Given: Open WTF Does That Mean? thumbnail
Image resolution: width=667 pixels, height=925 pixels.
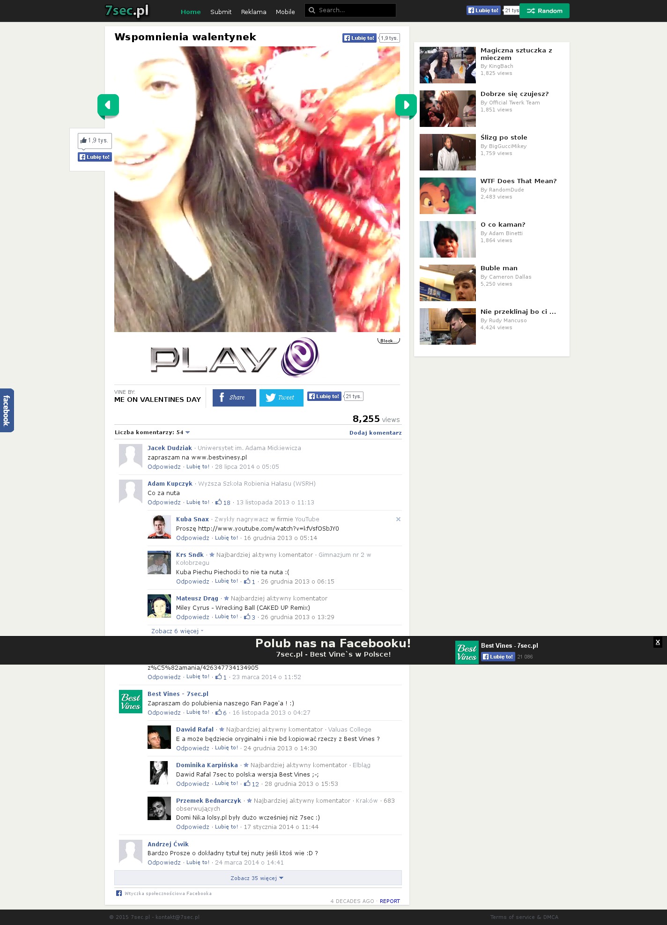Looking at the screenshot, I should (448, 196).
